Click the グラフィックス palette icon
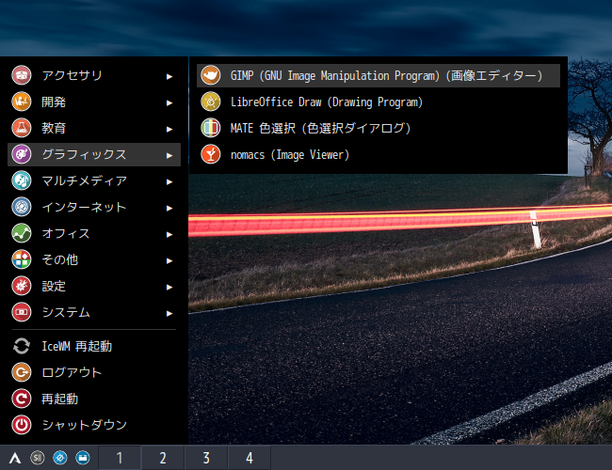 pos(22,154)
